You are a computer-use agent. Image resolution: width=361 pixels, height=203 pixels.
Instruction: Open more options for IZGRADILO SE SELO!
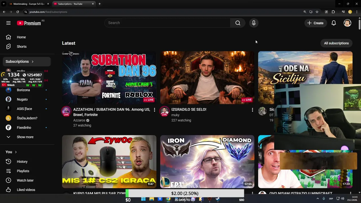[x=252, y=110]
